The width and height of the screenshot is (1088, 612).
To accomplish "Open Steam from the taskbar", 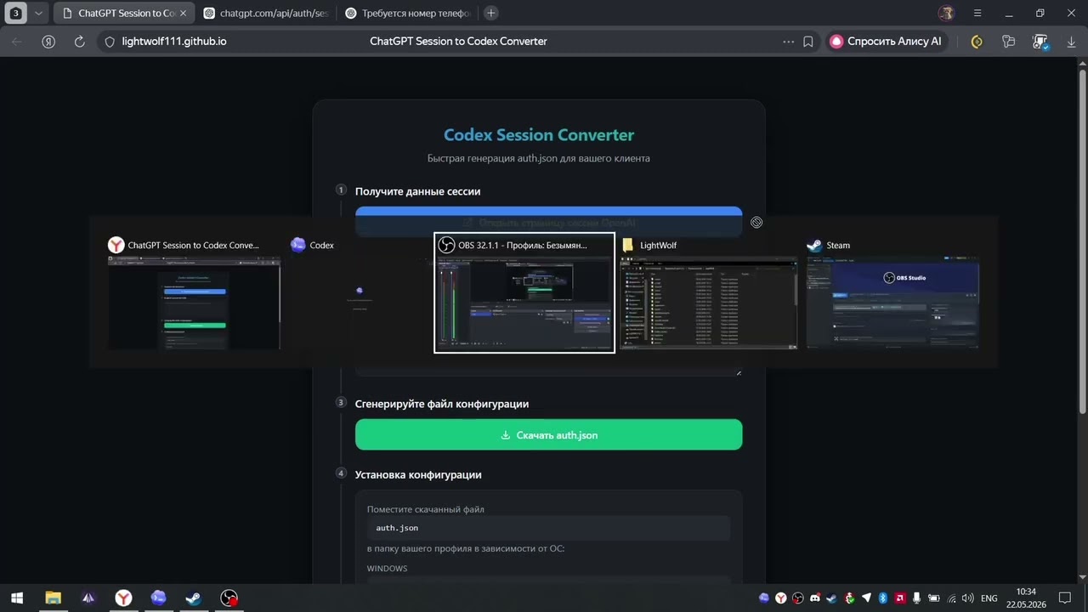I will (x=194, y=598).
